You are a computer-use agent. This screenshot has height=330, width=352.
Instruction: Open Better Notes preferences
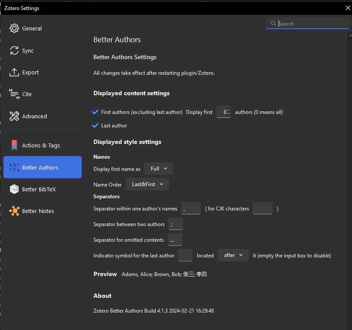click(43, 211)
